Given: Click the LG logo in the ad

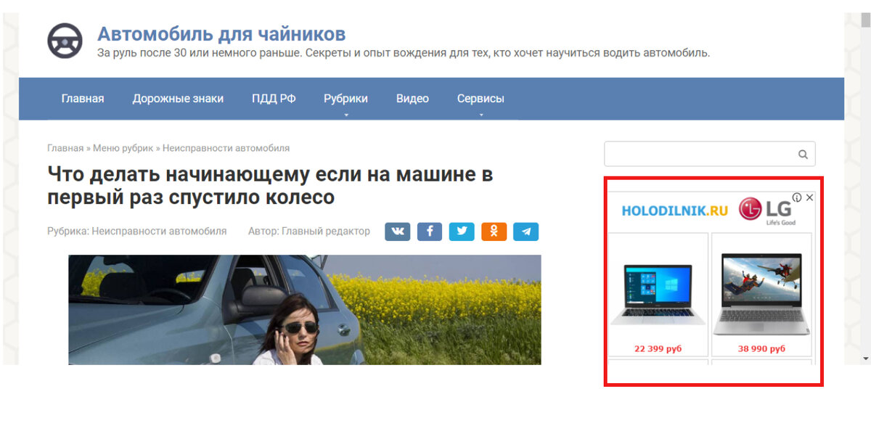Looking at the screenshot, I should coord(766,211).
